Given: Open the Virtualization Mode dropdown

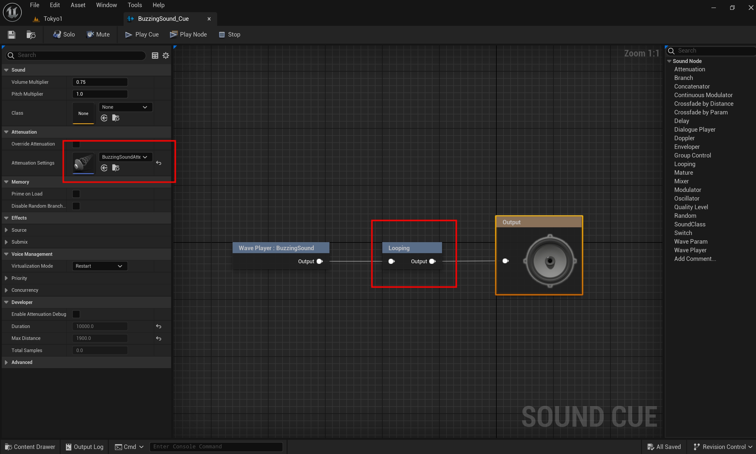Looking at the screenshot, I should click(x=99, y=266).
